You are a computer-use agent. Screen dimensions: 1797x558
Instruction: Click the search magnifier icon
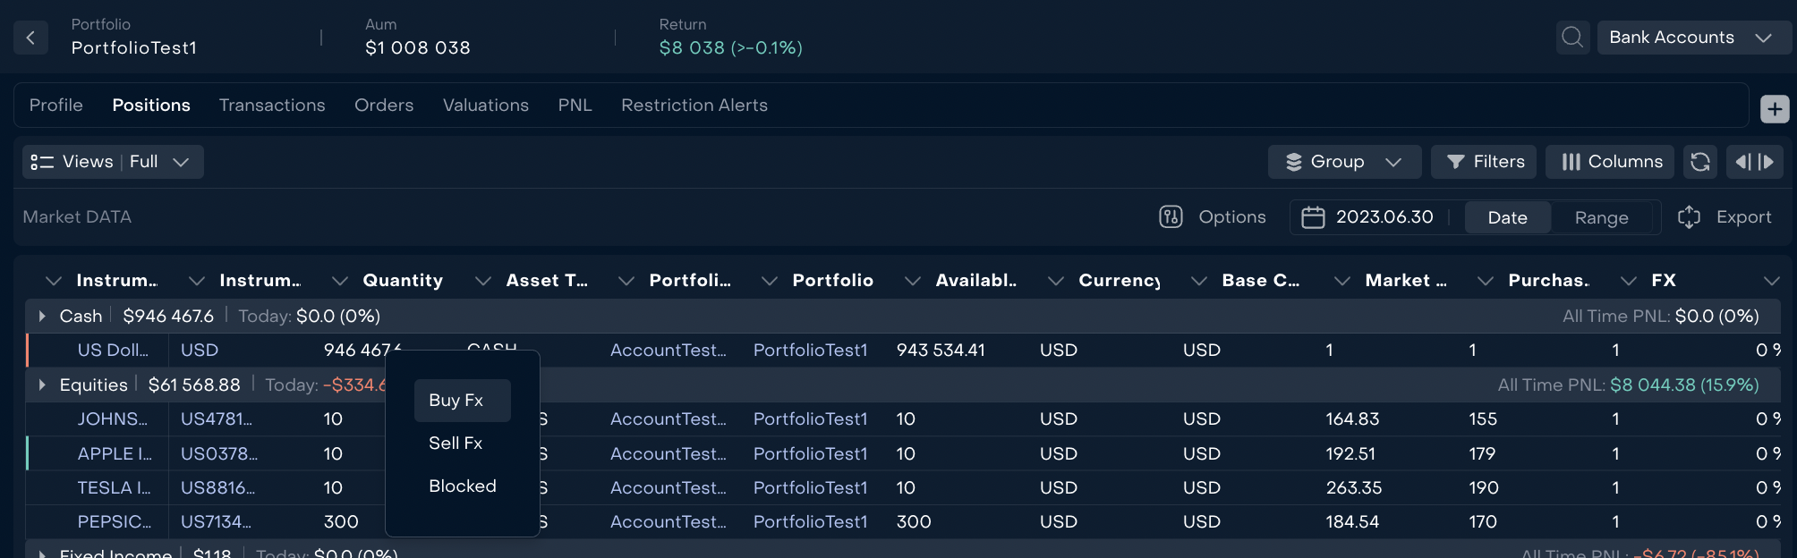[1571, 38]
